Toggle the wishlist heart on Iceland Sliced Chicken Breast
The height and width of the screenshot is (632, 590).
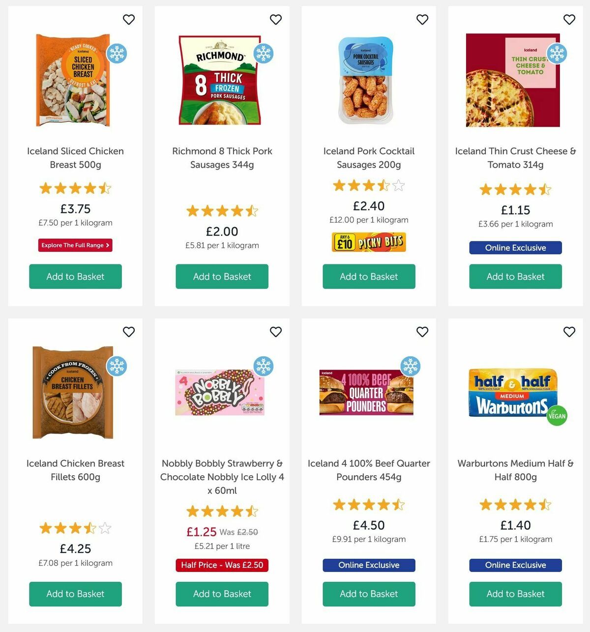[x=129, y=20]
